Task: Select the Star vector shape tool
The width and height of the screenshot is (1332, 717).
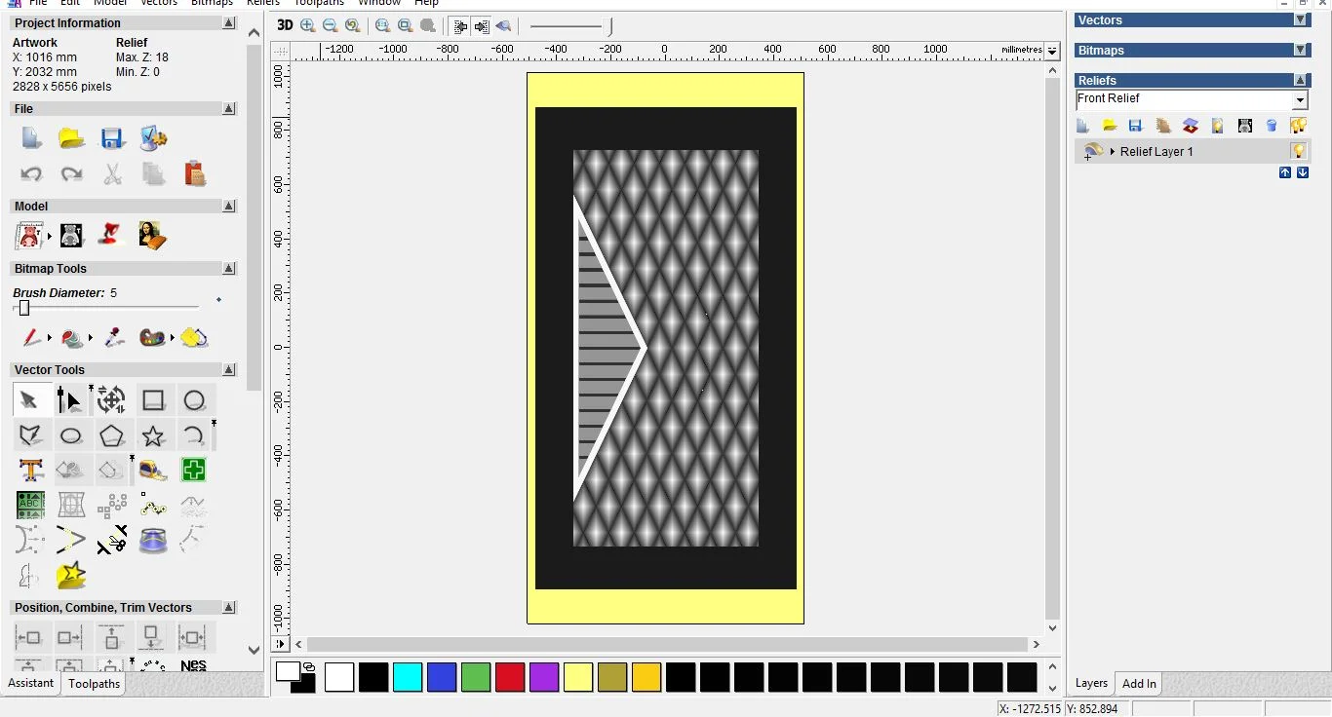Action: click(153, 435)
